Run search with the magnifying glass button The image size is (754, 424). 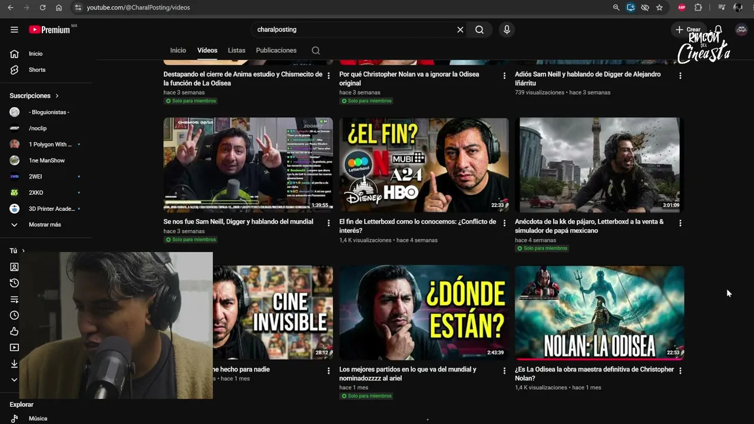click(479, 29)
